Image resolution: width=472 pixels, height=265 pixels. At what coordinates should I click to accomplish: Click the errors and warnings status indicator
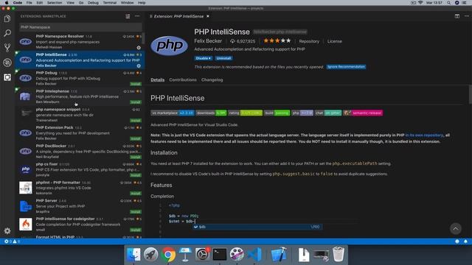[12, 241]
